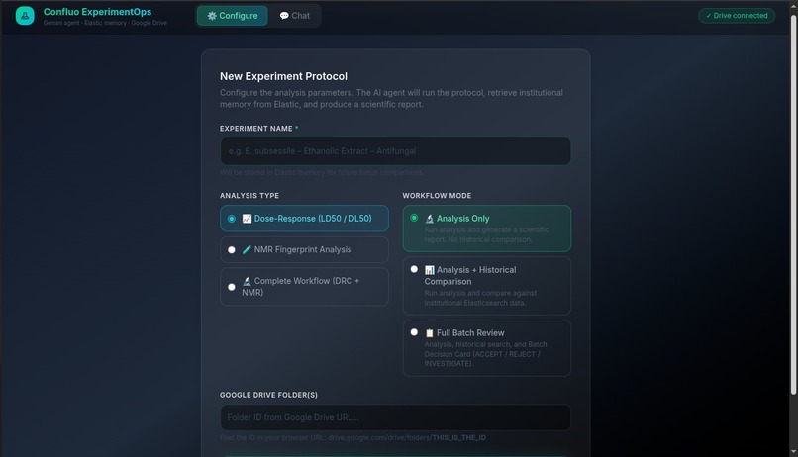Image resolution: width=798 pixels, height=457 pixels.
Task: Click the WORKFLOW MODE label
Action: [x=437, y=196]
